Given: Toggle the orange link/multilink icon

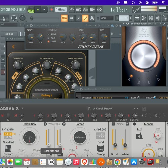Looking at the screenshot, I should 85,18.
